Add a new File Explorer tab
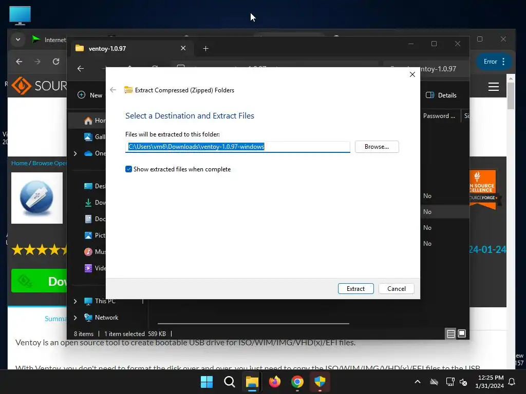Viewport: 526px width, 394px height. click(x=205, y=49)
